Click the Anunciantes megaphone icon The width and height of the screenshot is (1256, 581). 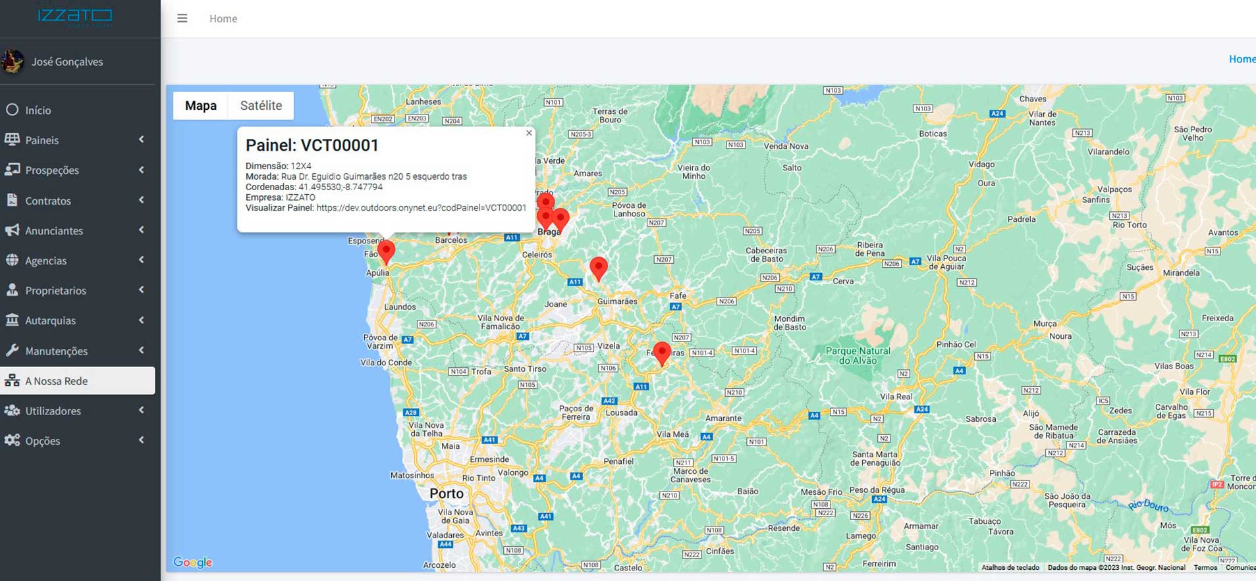click(x=12, y=230)
